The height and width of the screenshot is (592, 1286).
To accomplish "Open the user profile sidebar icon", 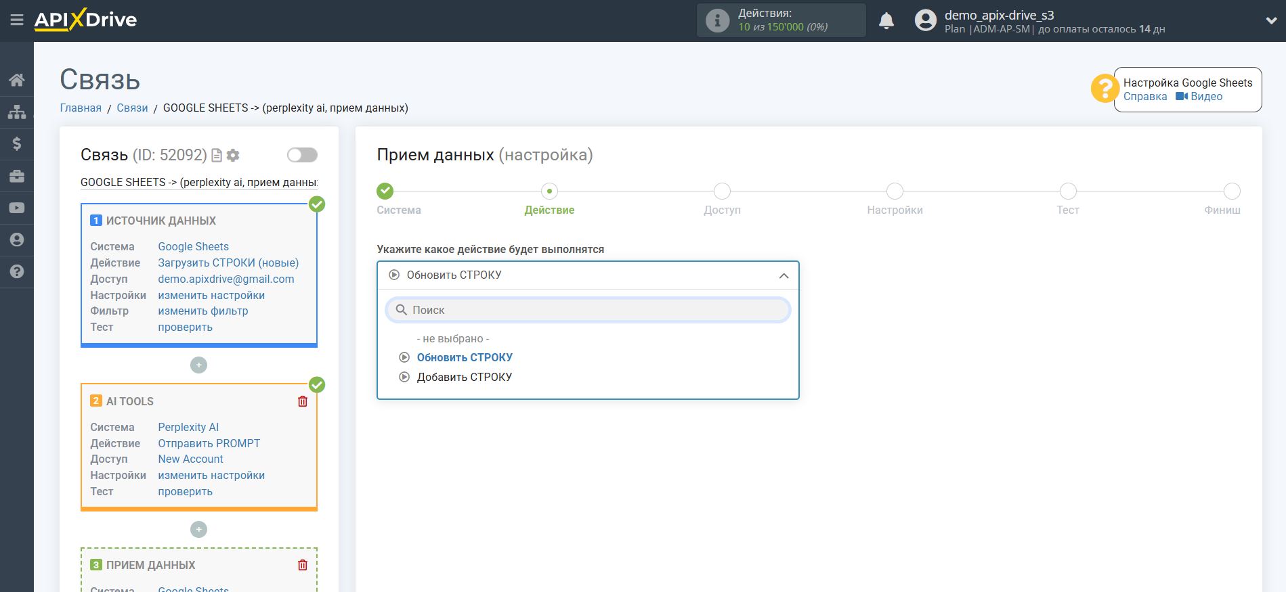I will (x=17, y=240).
